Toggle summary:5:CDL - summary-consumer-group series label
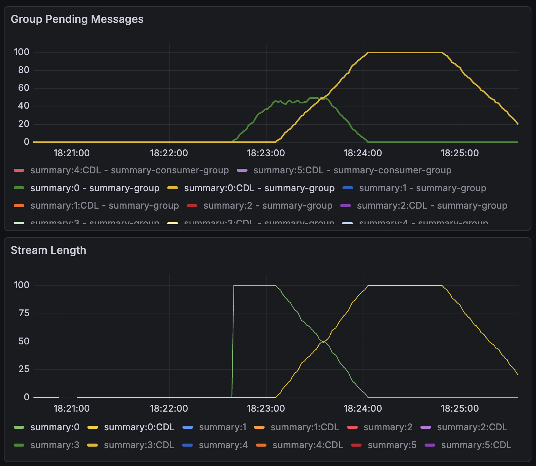Image resolution: width=536 pixels, height=466 pixels. click(352, 170)
